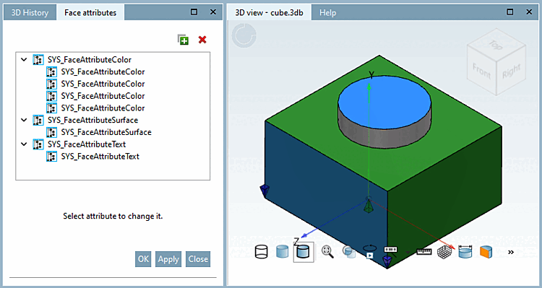Open the Help tab
This screenshot has width=542, height=288.
coord(327,13)
